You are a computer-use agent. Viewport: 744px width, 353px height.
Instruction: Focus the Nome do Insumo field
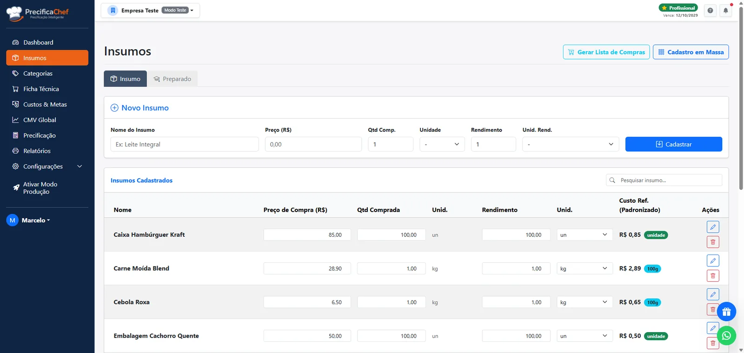(x=185, y=144)
